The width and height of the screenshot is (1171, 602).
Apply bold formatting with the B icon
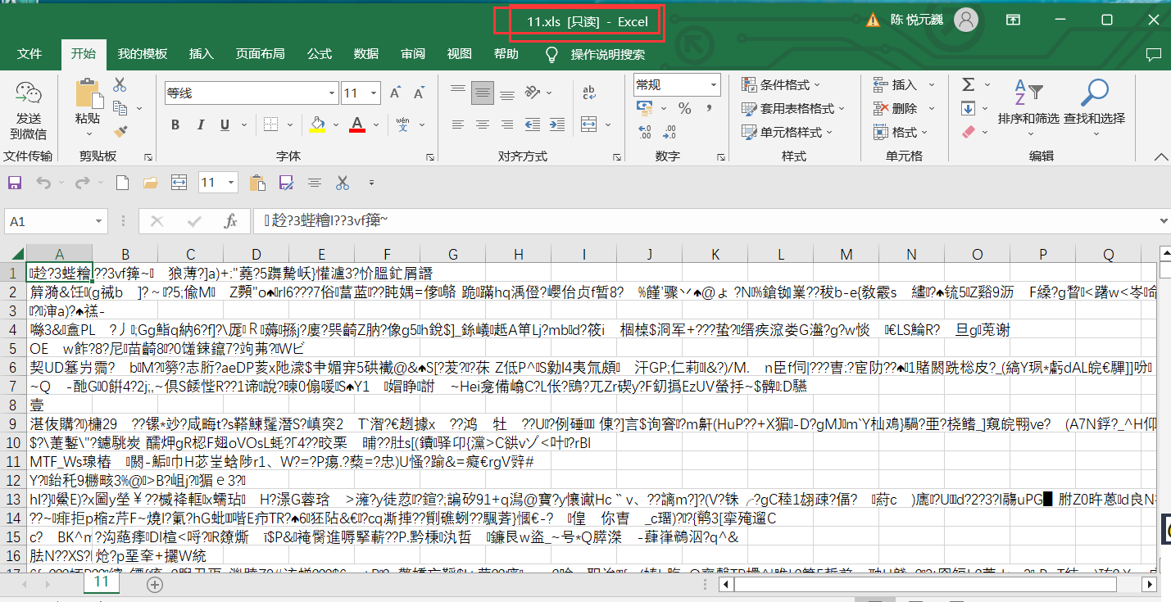coord(175,124)
